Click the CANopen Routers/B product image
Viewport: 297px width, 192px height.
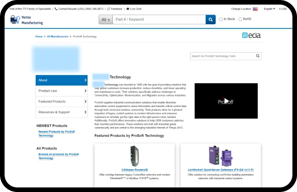point(134,155)
